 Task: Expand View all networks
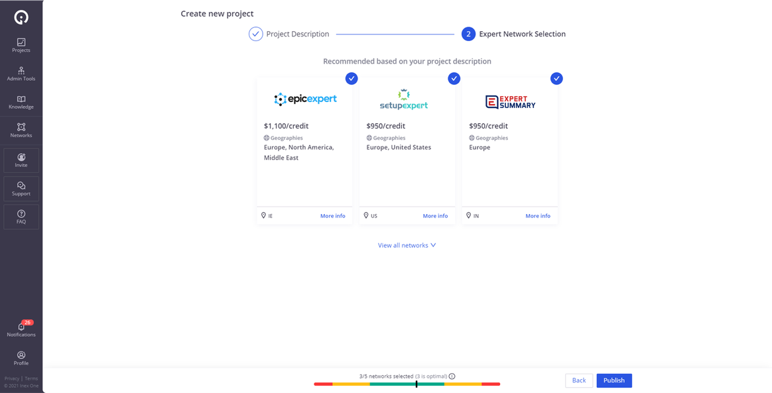407,245
